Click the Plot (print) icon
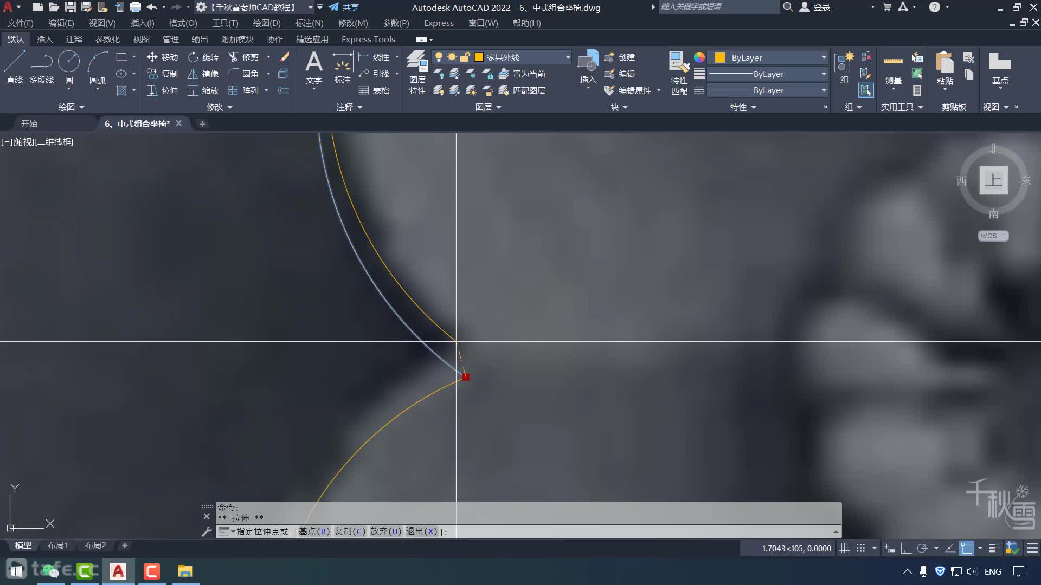 point(136,7)
